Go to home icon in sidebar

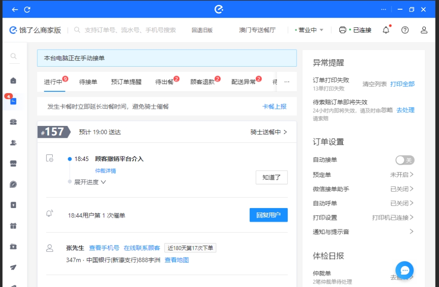click(14, 80)
